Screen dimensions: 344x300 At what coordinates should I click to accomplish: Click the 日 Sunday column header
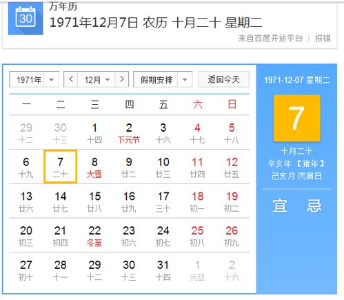coord(232,104)
